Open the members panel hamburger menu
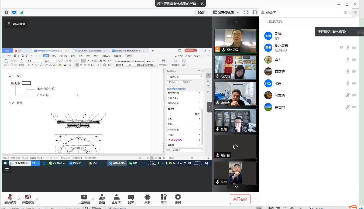This screenshot has height=209, width=364. [355, 12]
